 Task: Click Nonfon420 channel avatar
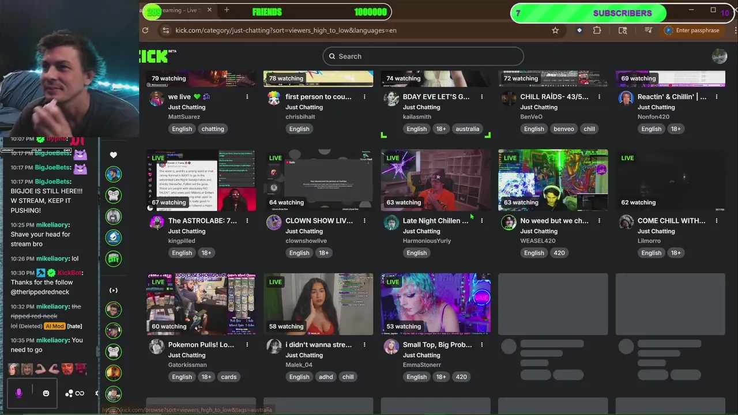(626, 99)
